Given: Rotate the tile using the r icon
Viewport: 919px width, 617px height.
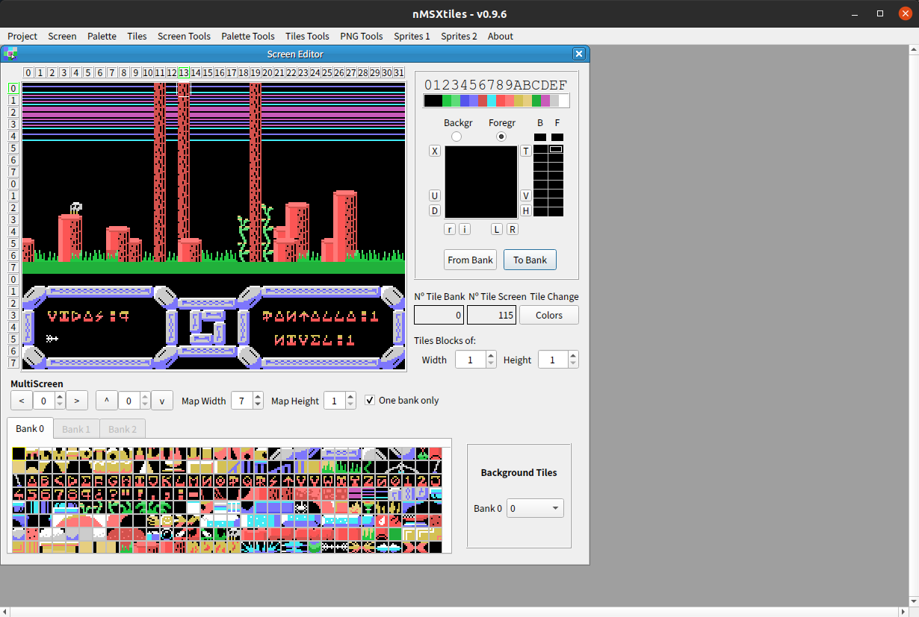Looking at the screenshot, I should 450,228.
